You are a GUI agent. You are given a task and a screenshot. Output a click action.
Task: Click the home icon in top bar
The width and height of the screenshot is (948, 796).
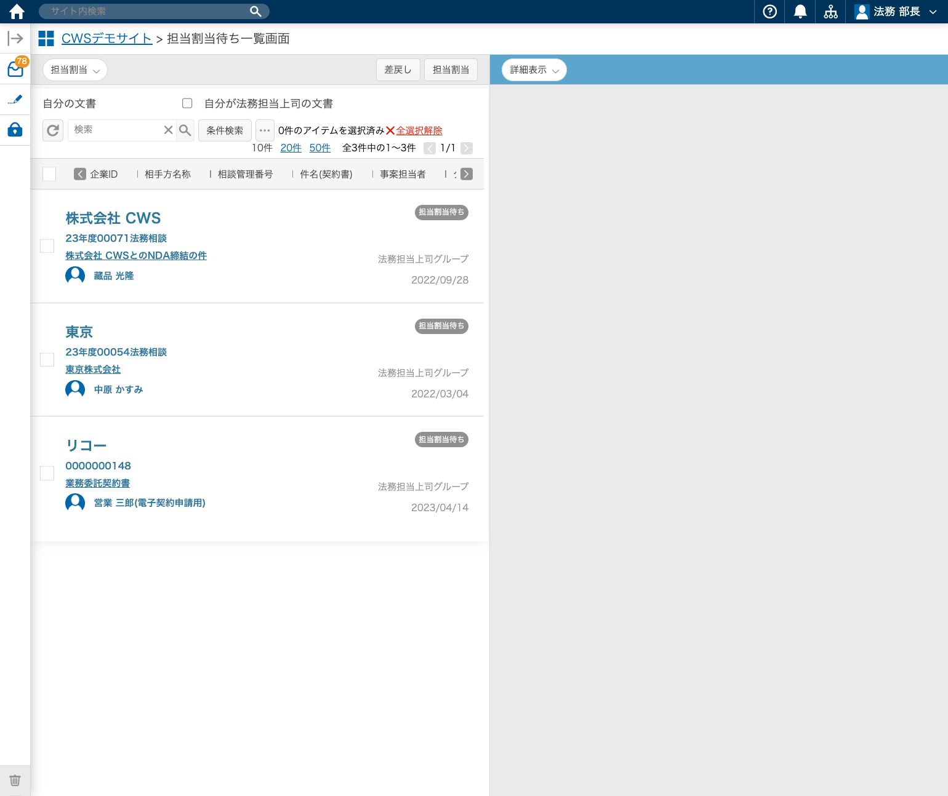pos(17,12)
